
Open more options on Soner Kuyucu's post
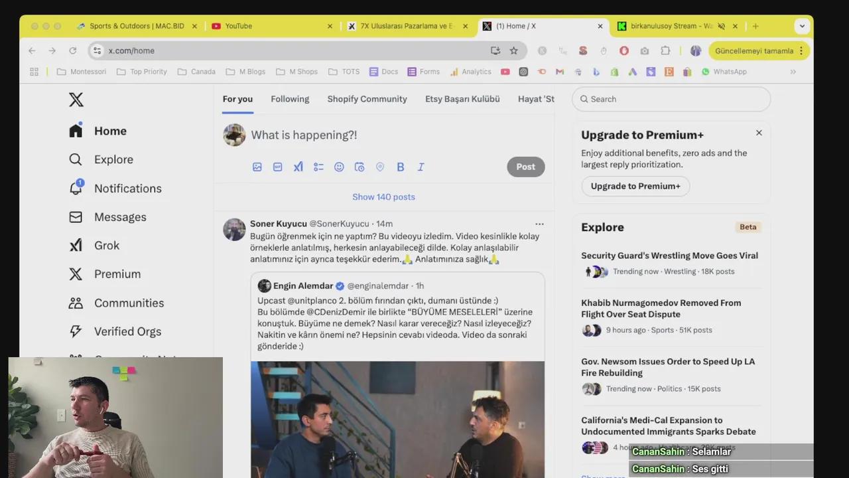pos(539,224)
